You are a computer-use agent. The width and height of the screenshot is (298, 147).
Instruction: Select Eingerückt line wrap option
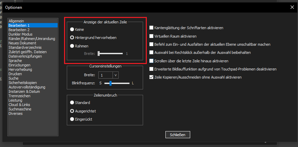pyautogui.click(x=72, y=119)
